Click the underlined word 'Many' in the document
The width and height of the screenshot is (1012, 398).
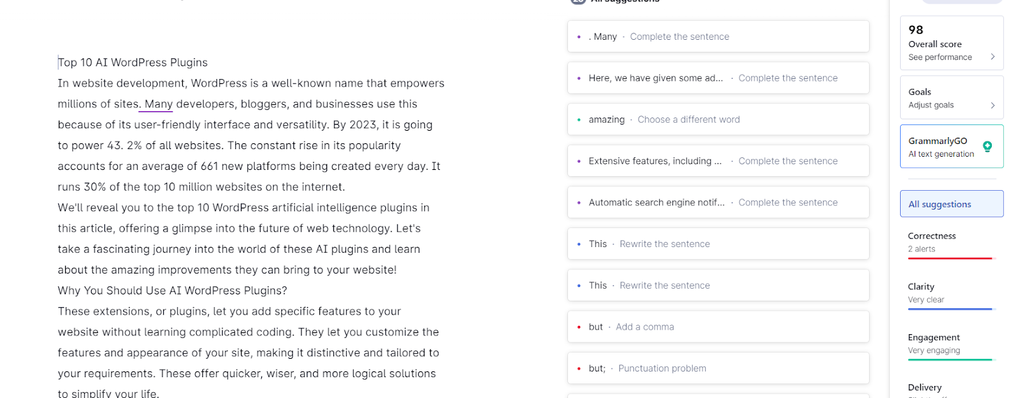coord(159,104)
